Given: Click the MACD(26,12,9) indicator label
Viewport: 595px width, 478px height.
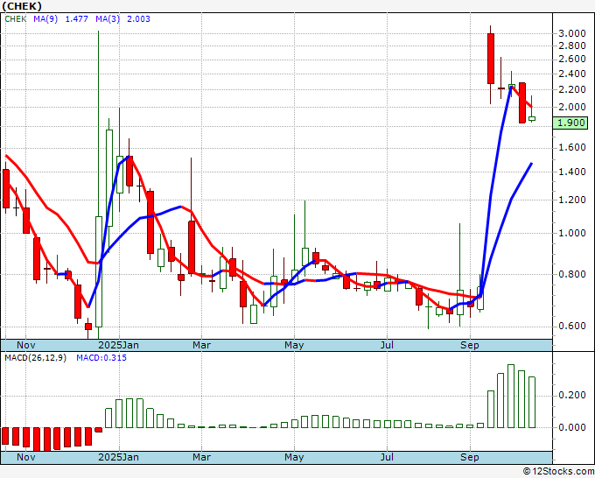Looking at the screenshot, I should 36,358.
